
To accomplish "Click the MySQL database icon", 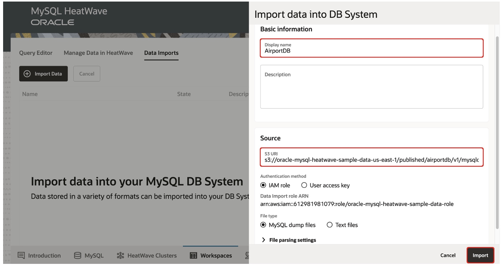I will click(x=78, y=255).
